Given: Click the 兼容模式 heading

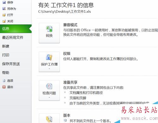Looking at the screenshot, I should (70, 25).
